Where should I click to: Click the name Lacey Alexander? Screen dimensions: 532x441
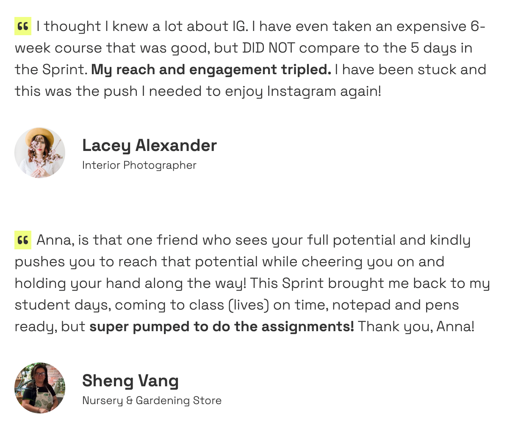point(149,145)
